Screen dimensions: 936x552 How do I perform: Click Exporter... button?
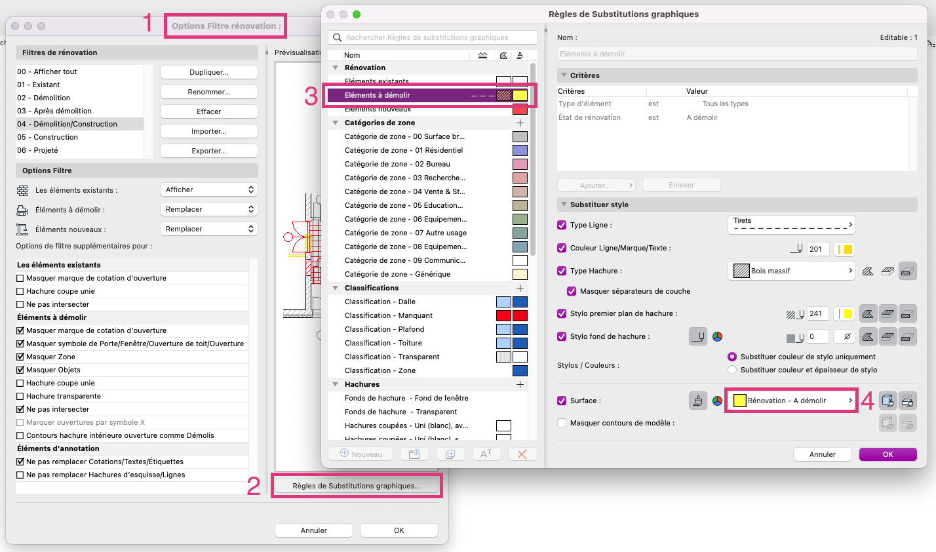pos(209,151)
